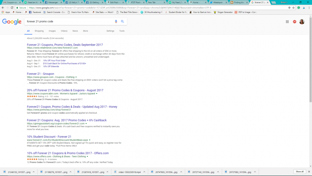Viewport: 312px width, 176px height.
Task: Open options chevron for 20727142 jpg download
Action: click(218, 172)
